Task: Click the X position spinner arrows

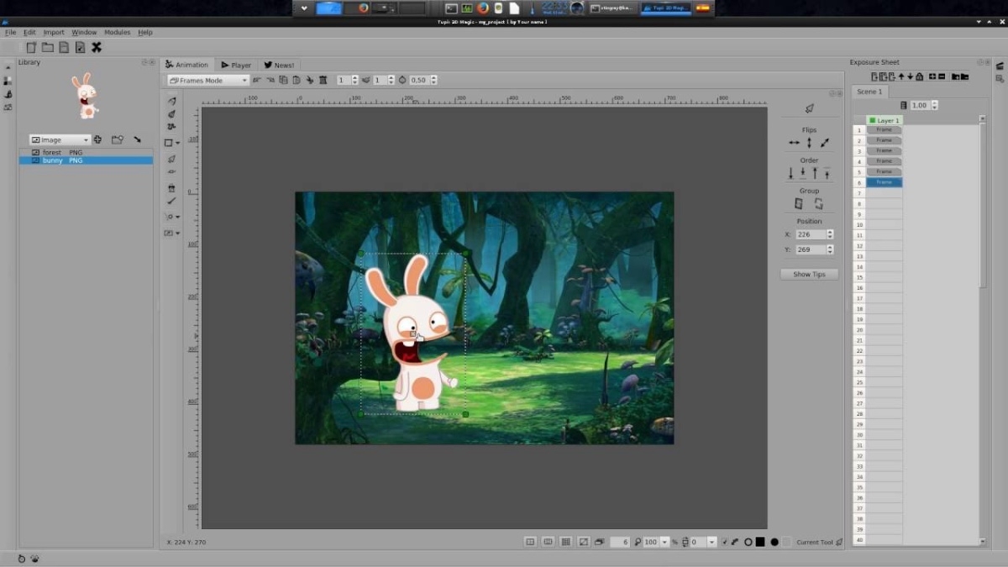Action: point(830,234)
